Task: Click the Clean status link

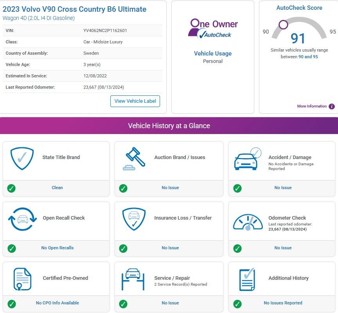Action: coord(58,188)
